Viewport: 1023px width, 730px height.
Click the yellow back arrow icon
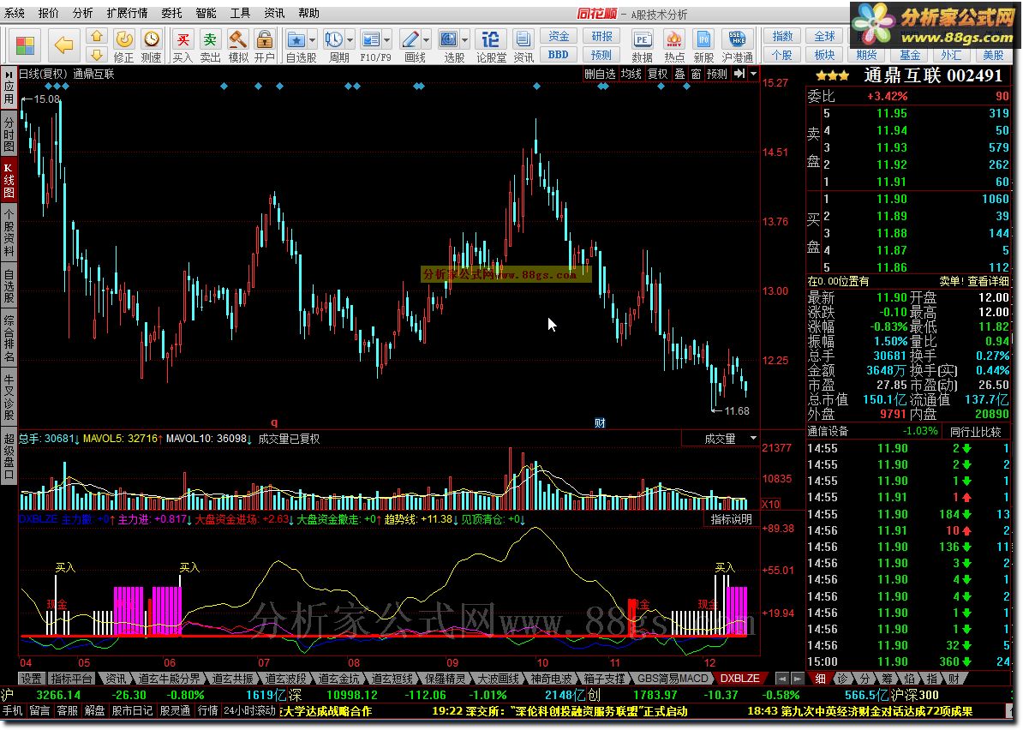[63, 45]
